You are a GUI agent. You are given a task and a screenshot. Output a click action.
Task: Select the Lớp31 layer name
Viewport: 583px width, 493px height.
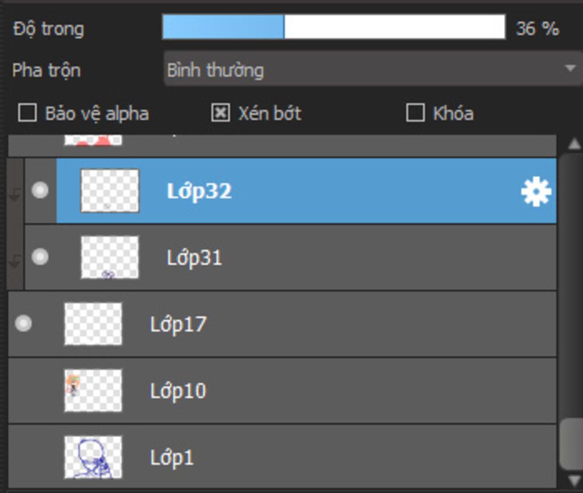click(x=194, y=257)
